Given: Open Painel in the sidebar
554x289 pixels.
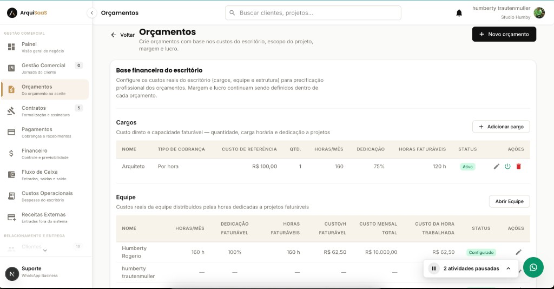Looking at the screenshot, I should 45,47.
